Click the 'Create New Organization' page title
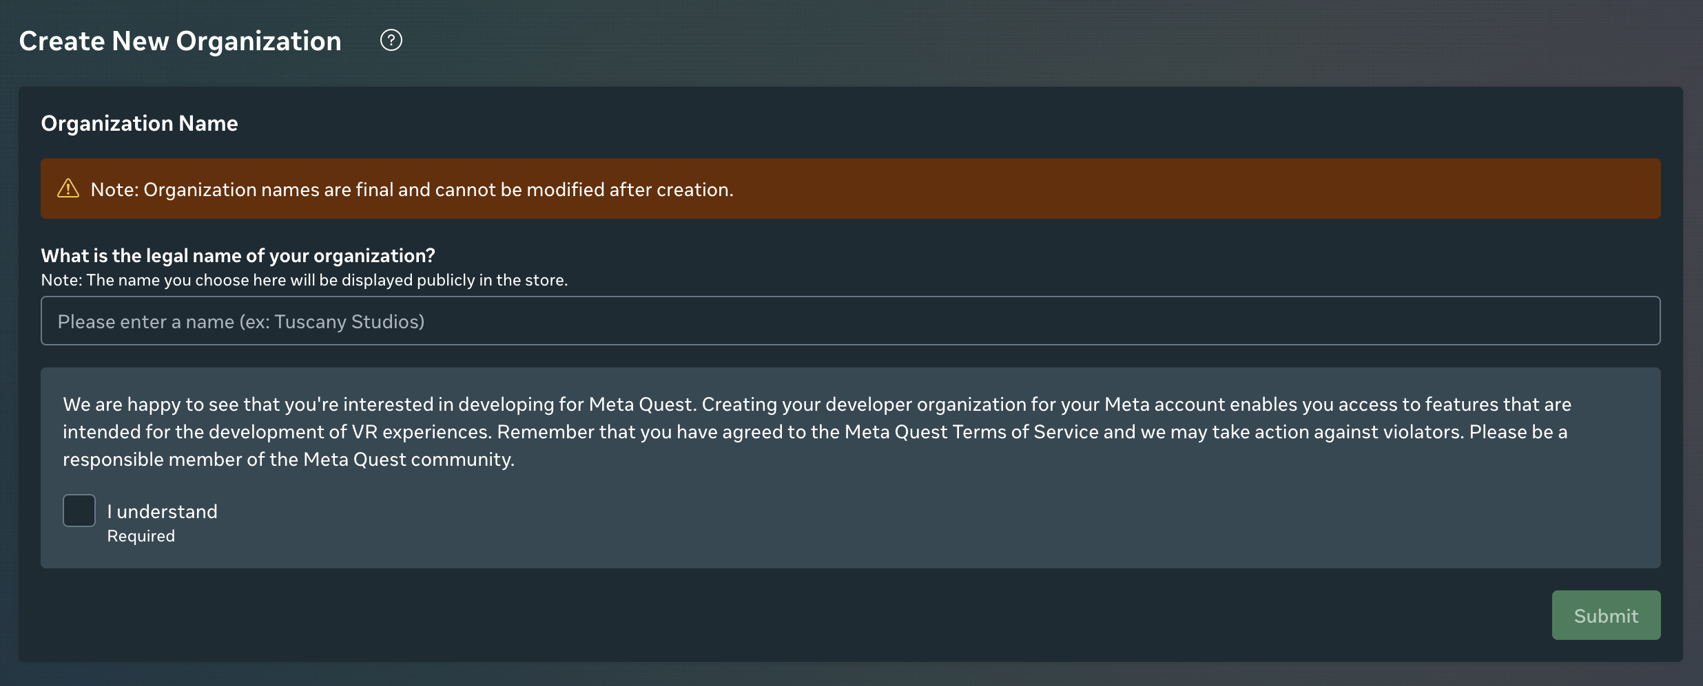Viewport: 1703px width, 686px height. point(180,41)
